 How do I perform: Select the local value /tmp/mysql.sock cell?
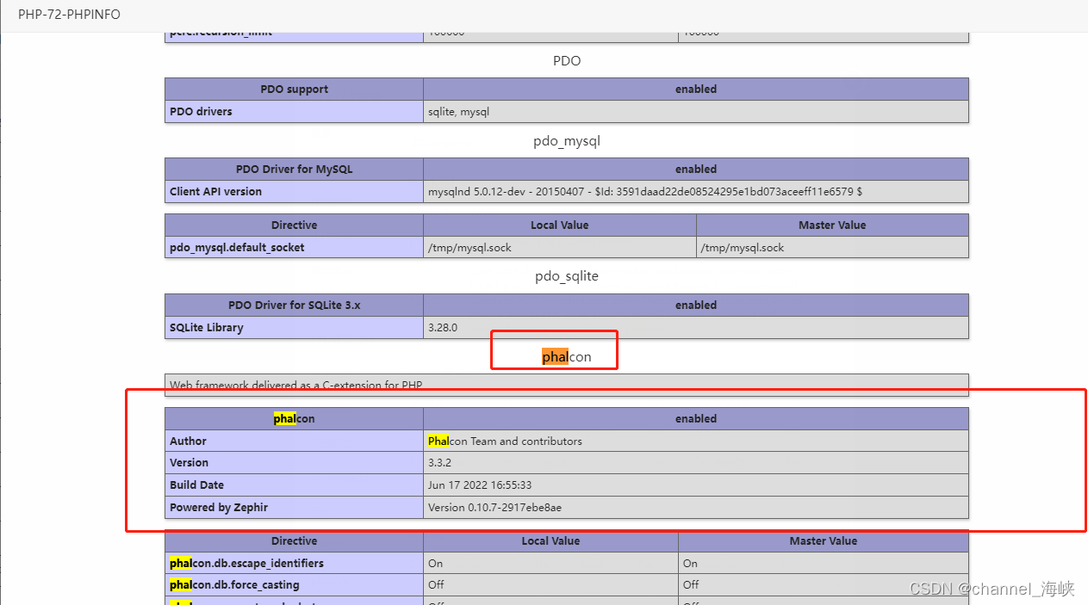[469, 248]
